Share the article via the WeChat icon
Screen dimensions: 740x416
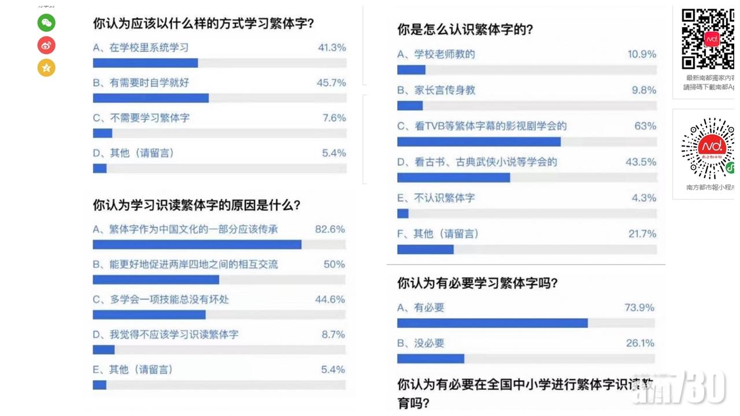pos(46,23)
